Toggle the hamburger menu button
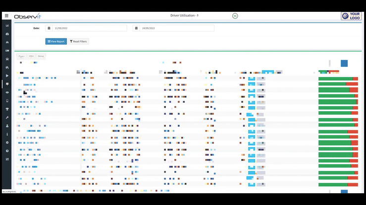Image resolution: width=366 pixels, height=205 pixels. pos(6,16)
